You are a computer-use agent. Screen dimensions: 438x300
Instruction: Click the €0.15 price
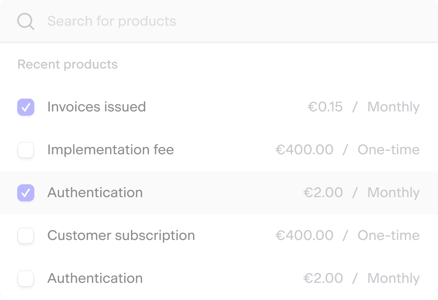(325, 107)
